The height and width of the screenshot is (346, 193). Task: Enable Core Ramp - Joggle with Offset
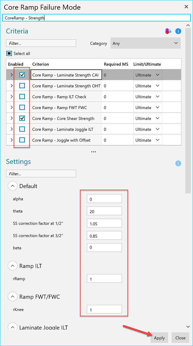(22, 140)
